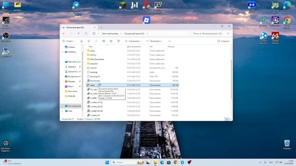296x166 pixels.
Task: Go back in File Explorer navigation
Action: point(64,34)
